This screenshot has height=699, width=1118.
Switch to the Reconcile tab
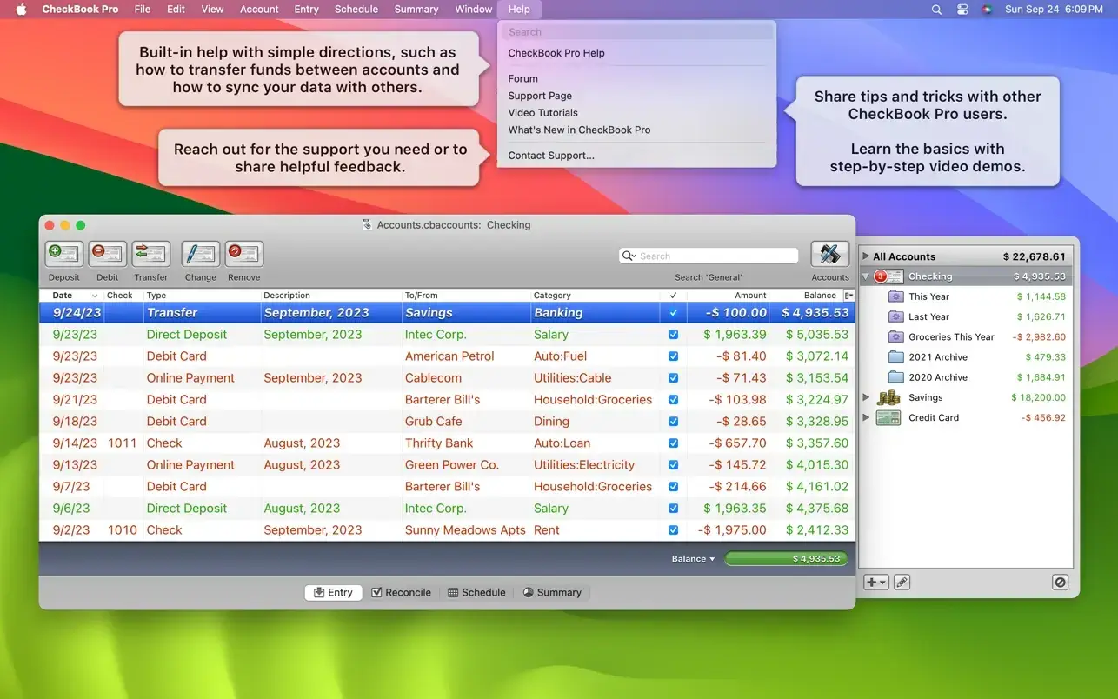coord(401,592)
